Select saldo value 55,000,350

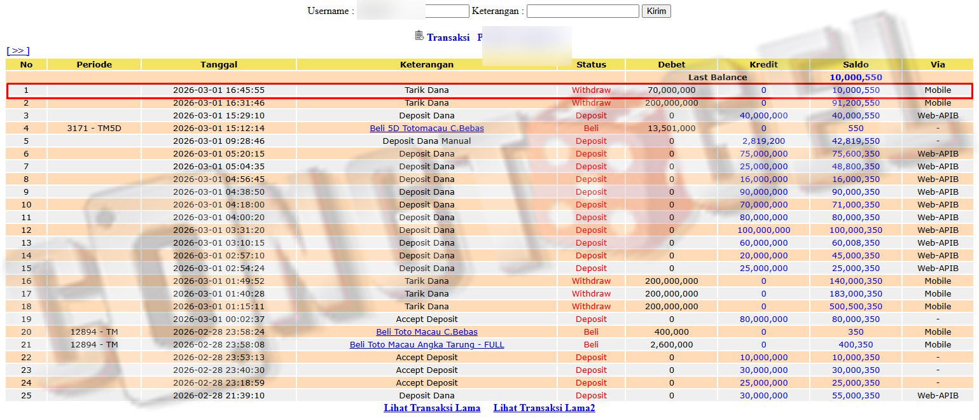point(856,395)
